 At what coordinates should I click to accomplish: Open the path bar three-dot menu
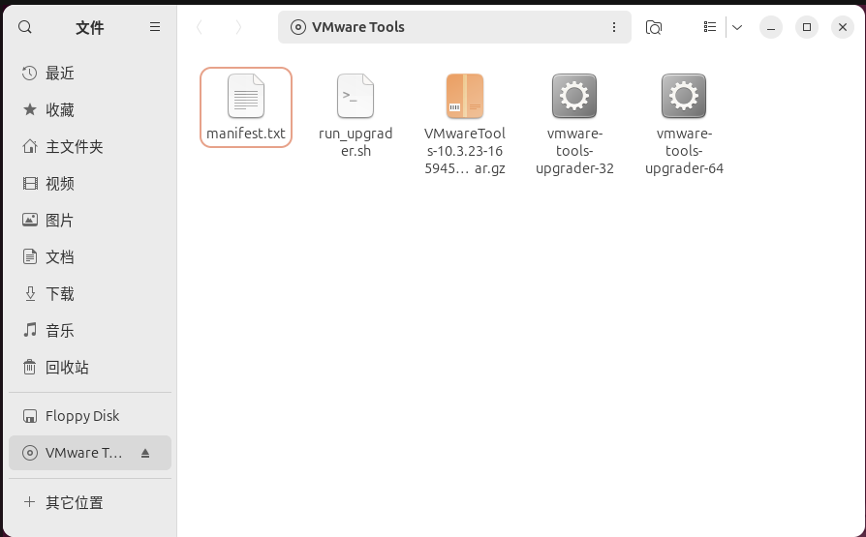[x=613, y=27]
